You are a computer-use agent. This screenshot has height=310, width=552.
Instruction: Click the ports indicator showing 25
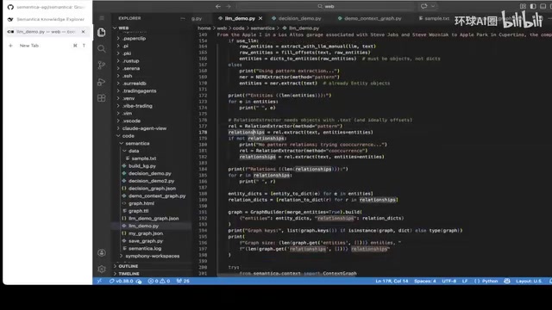tap(183, 281)
